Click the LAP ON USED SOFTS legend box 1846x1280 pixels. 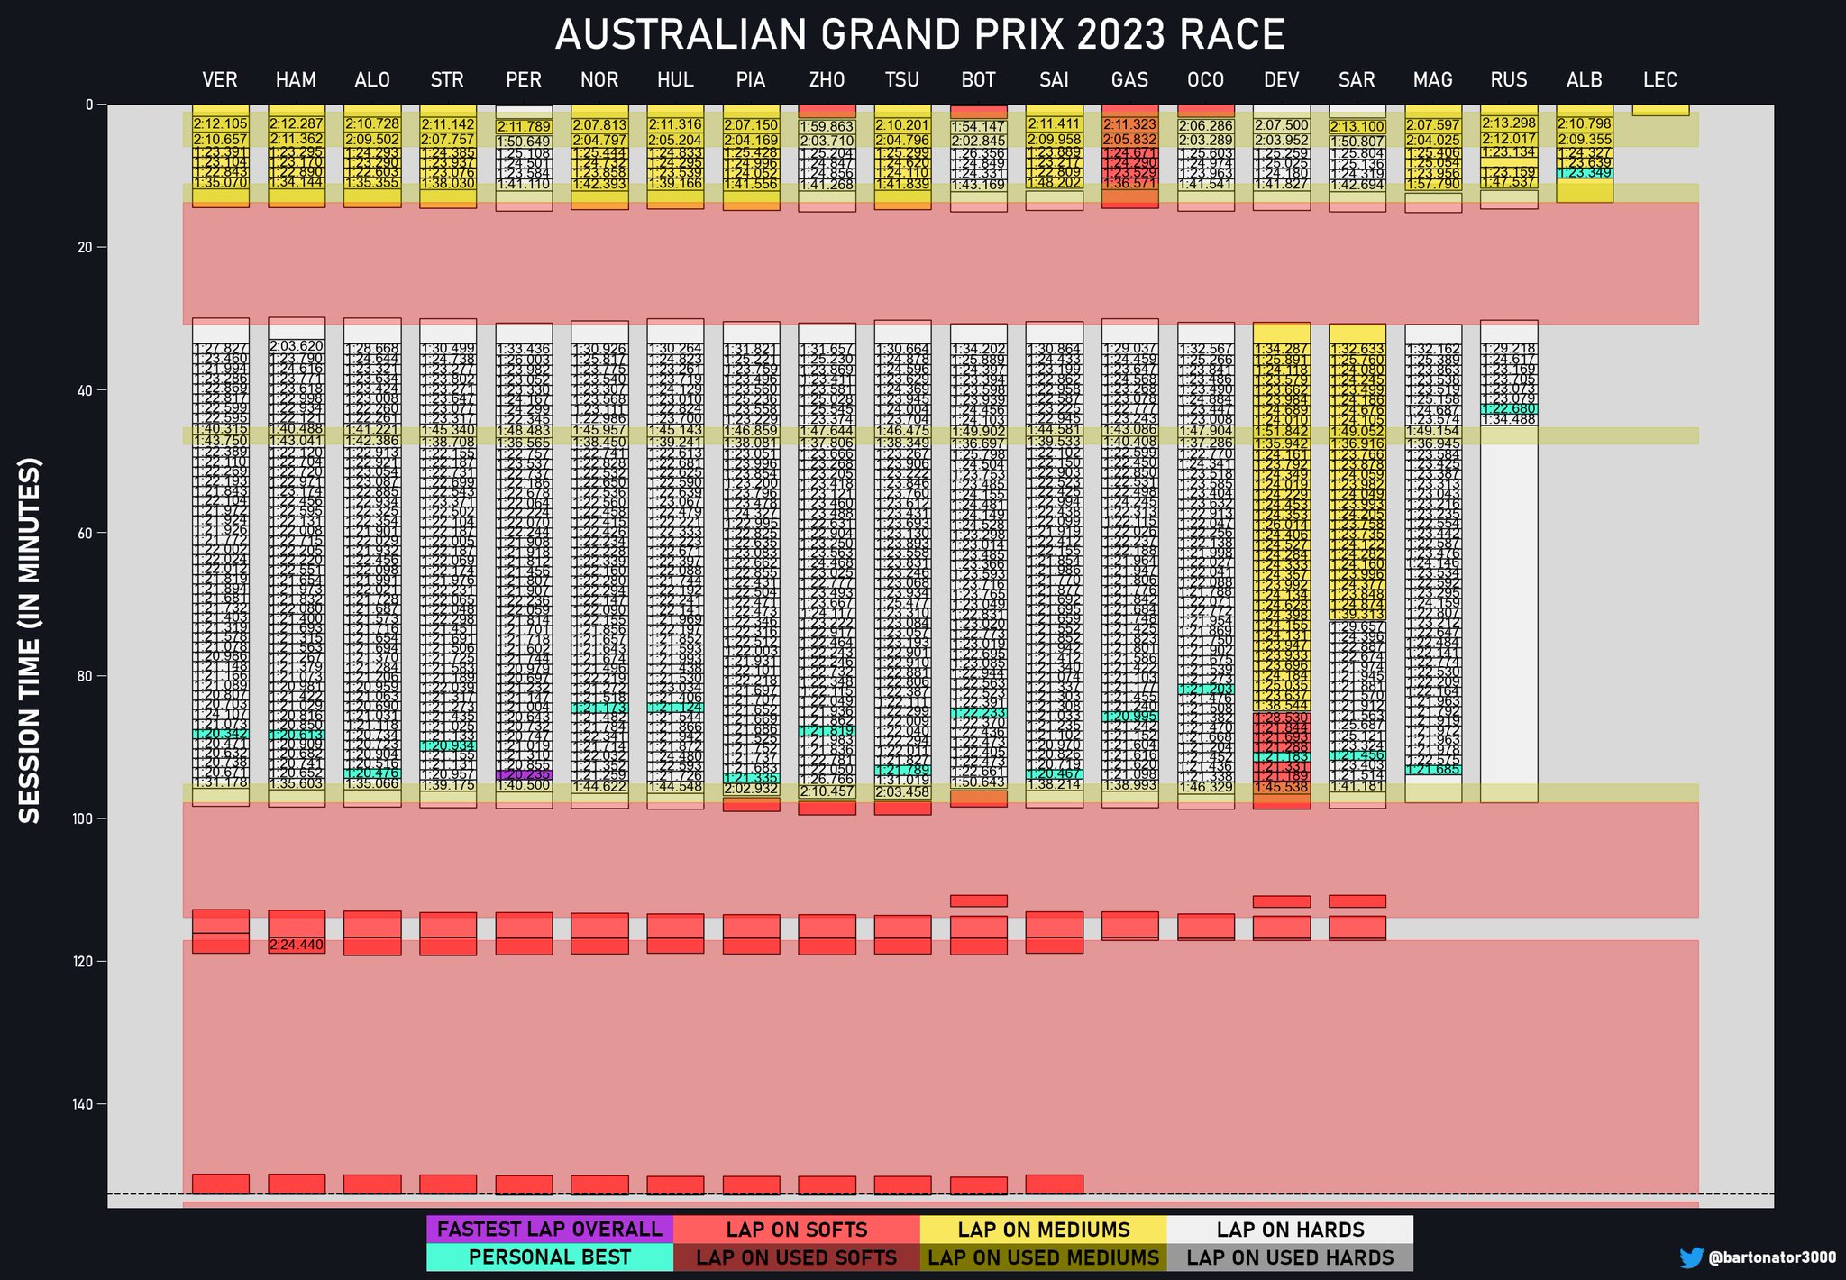click(796, 1257)
